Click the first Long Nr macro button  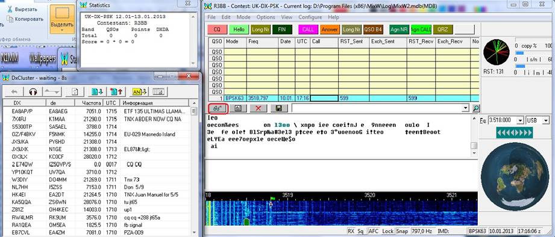tap(260, 29)
